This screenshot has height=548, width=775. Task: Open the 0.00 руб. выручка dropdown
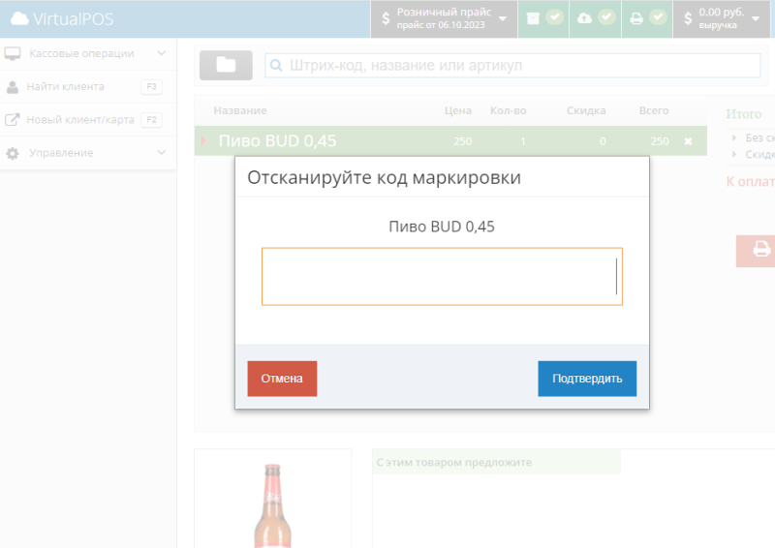722,18
